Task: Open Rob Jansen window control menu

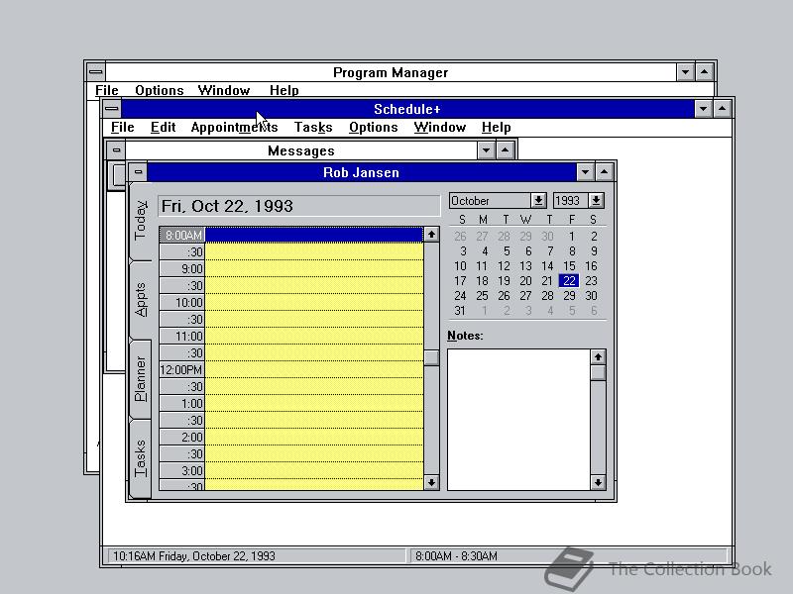Action: (x=138, y=172)
